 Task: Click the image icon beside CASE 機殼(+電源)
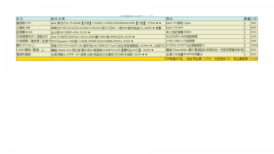[43, 50]
